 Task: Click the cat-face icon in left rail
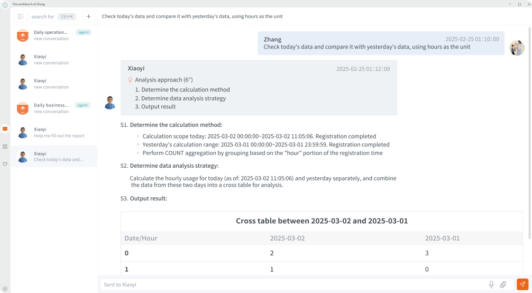pos(5,163)
